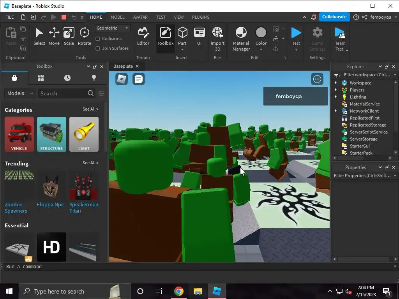Select the STRUCTURE category thumbnail
Screen dimensions: 399x299
coord(51,134)
